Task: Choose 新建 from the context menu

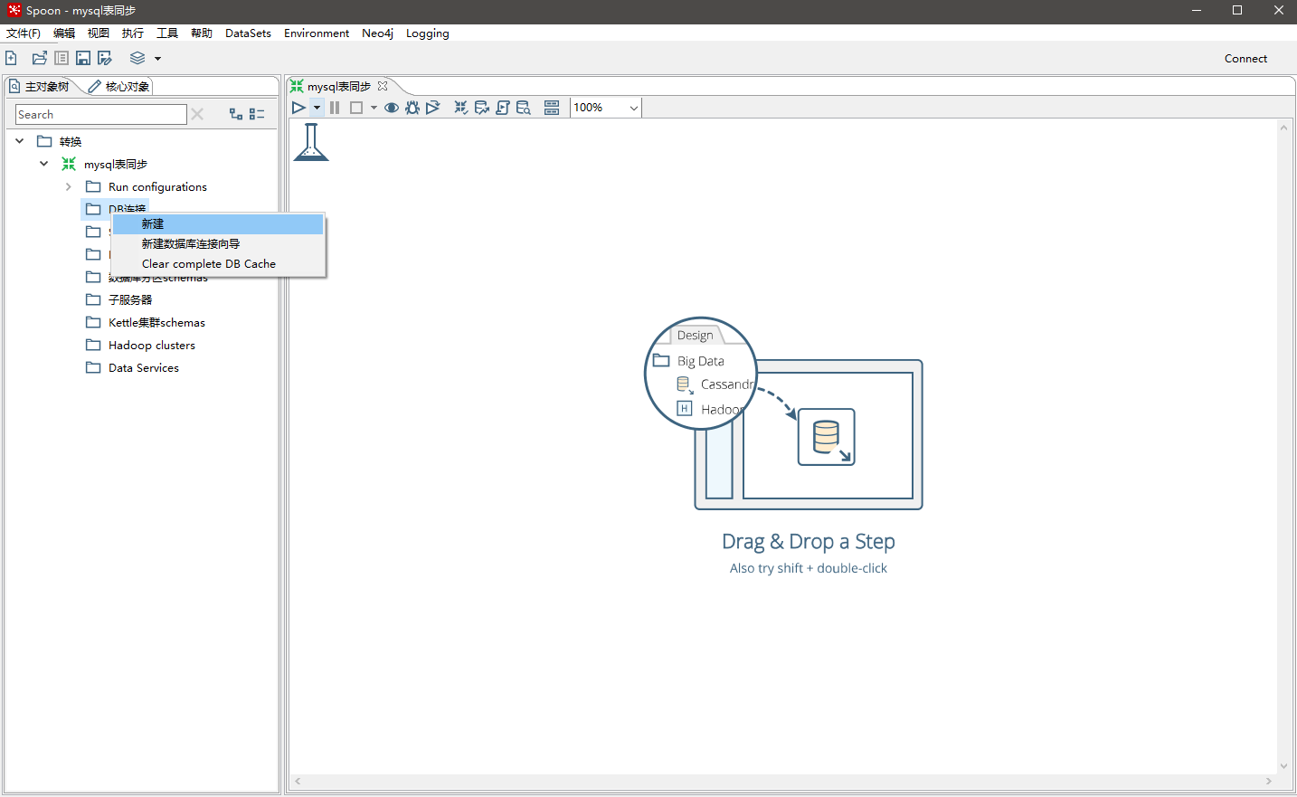Action: 218,224
